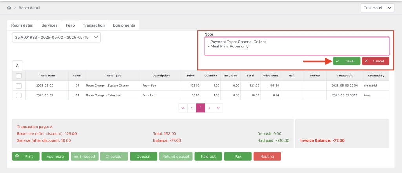Open the Services tab
Viewport: 402px width, 173px height.
[x=49, y=25]
